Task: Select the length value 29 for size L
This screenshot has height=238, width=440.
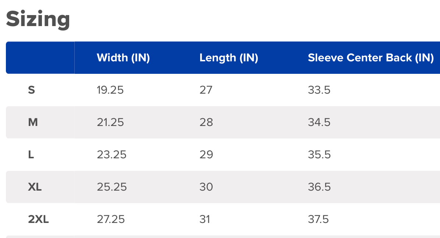Action: (206, 155)
